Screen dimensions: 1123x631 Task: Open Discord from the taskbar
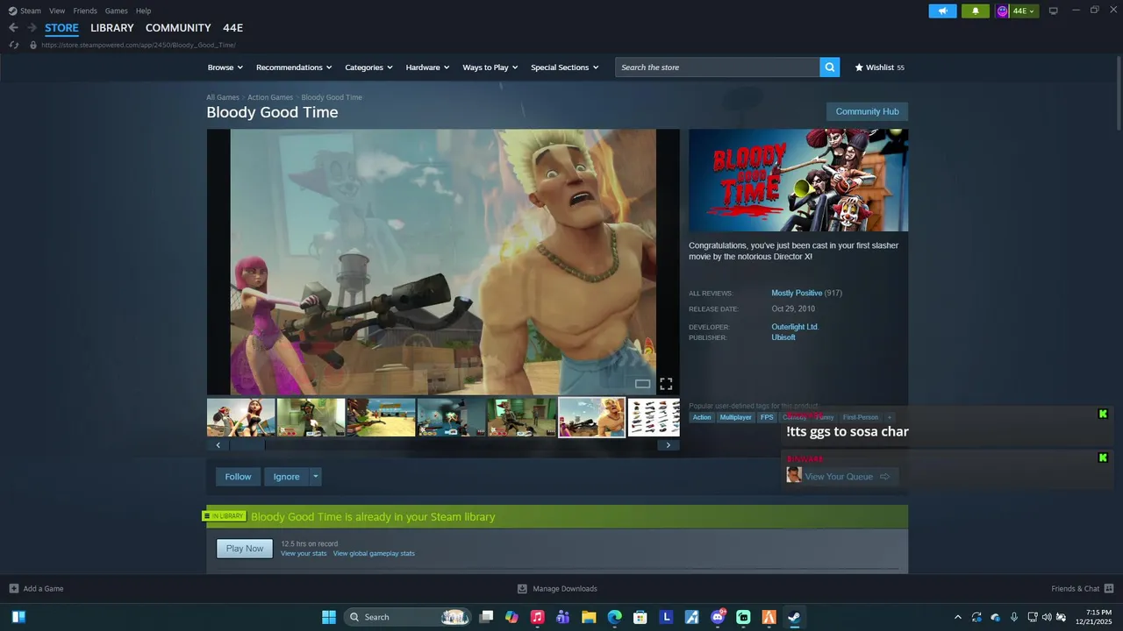pyautogui.click(x=718, y=617)
